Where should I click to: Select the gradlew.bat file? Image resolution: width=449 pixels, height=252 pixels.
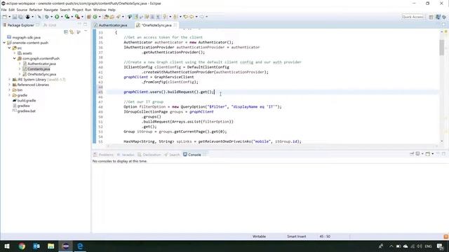[x=27, y=111]
